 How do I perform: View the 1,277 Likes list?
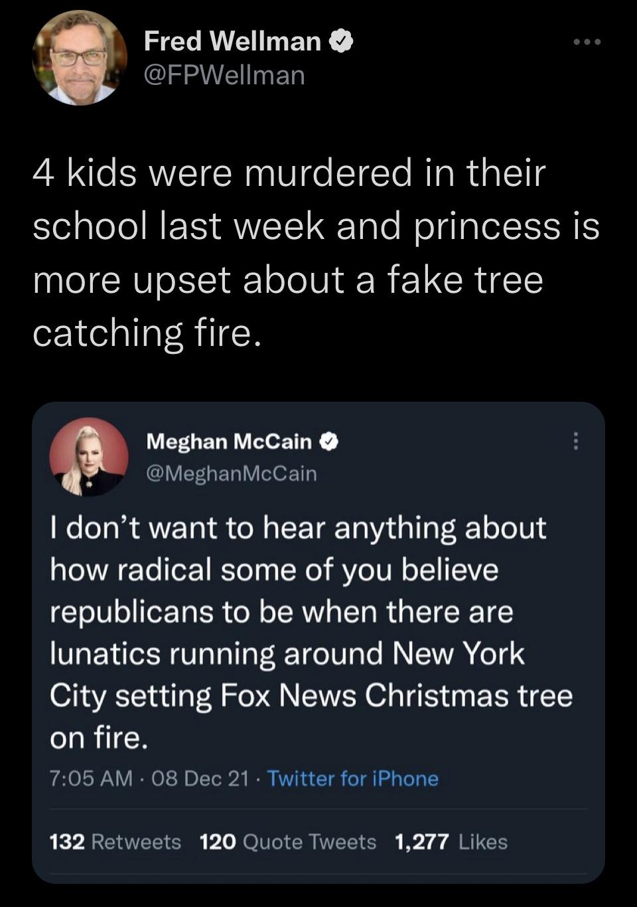[449, 842]
